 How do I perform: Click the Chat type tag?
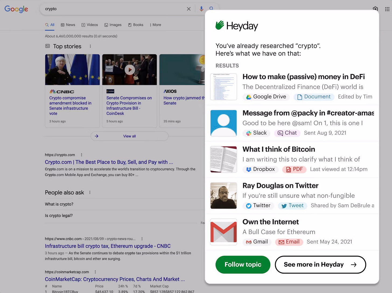(x=287, y=133)
